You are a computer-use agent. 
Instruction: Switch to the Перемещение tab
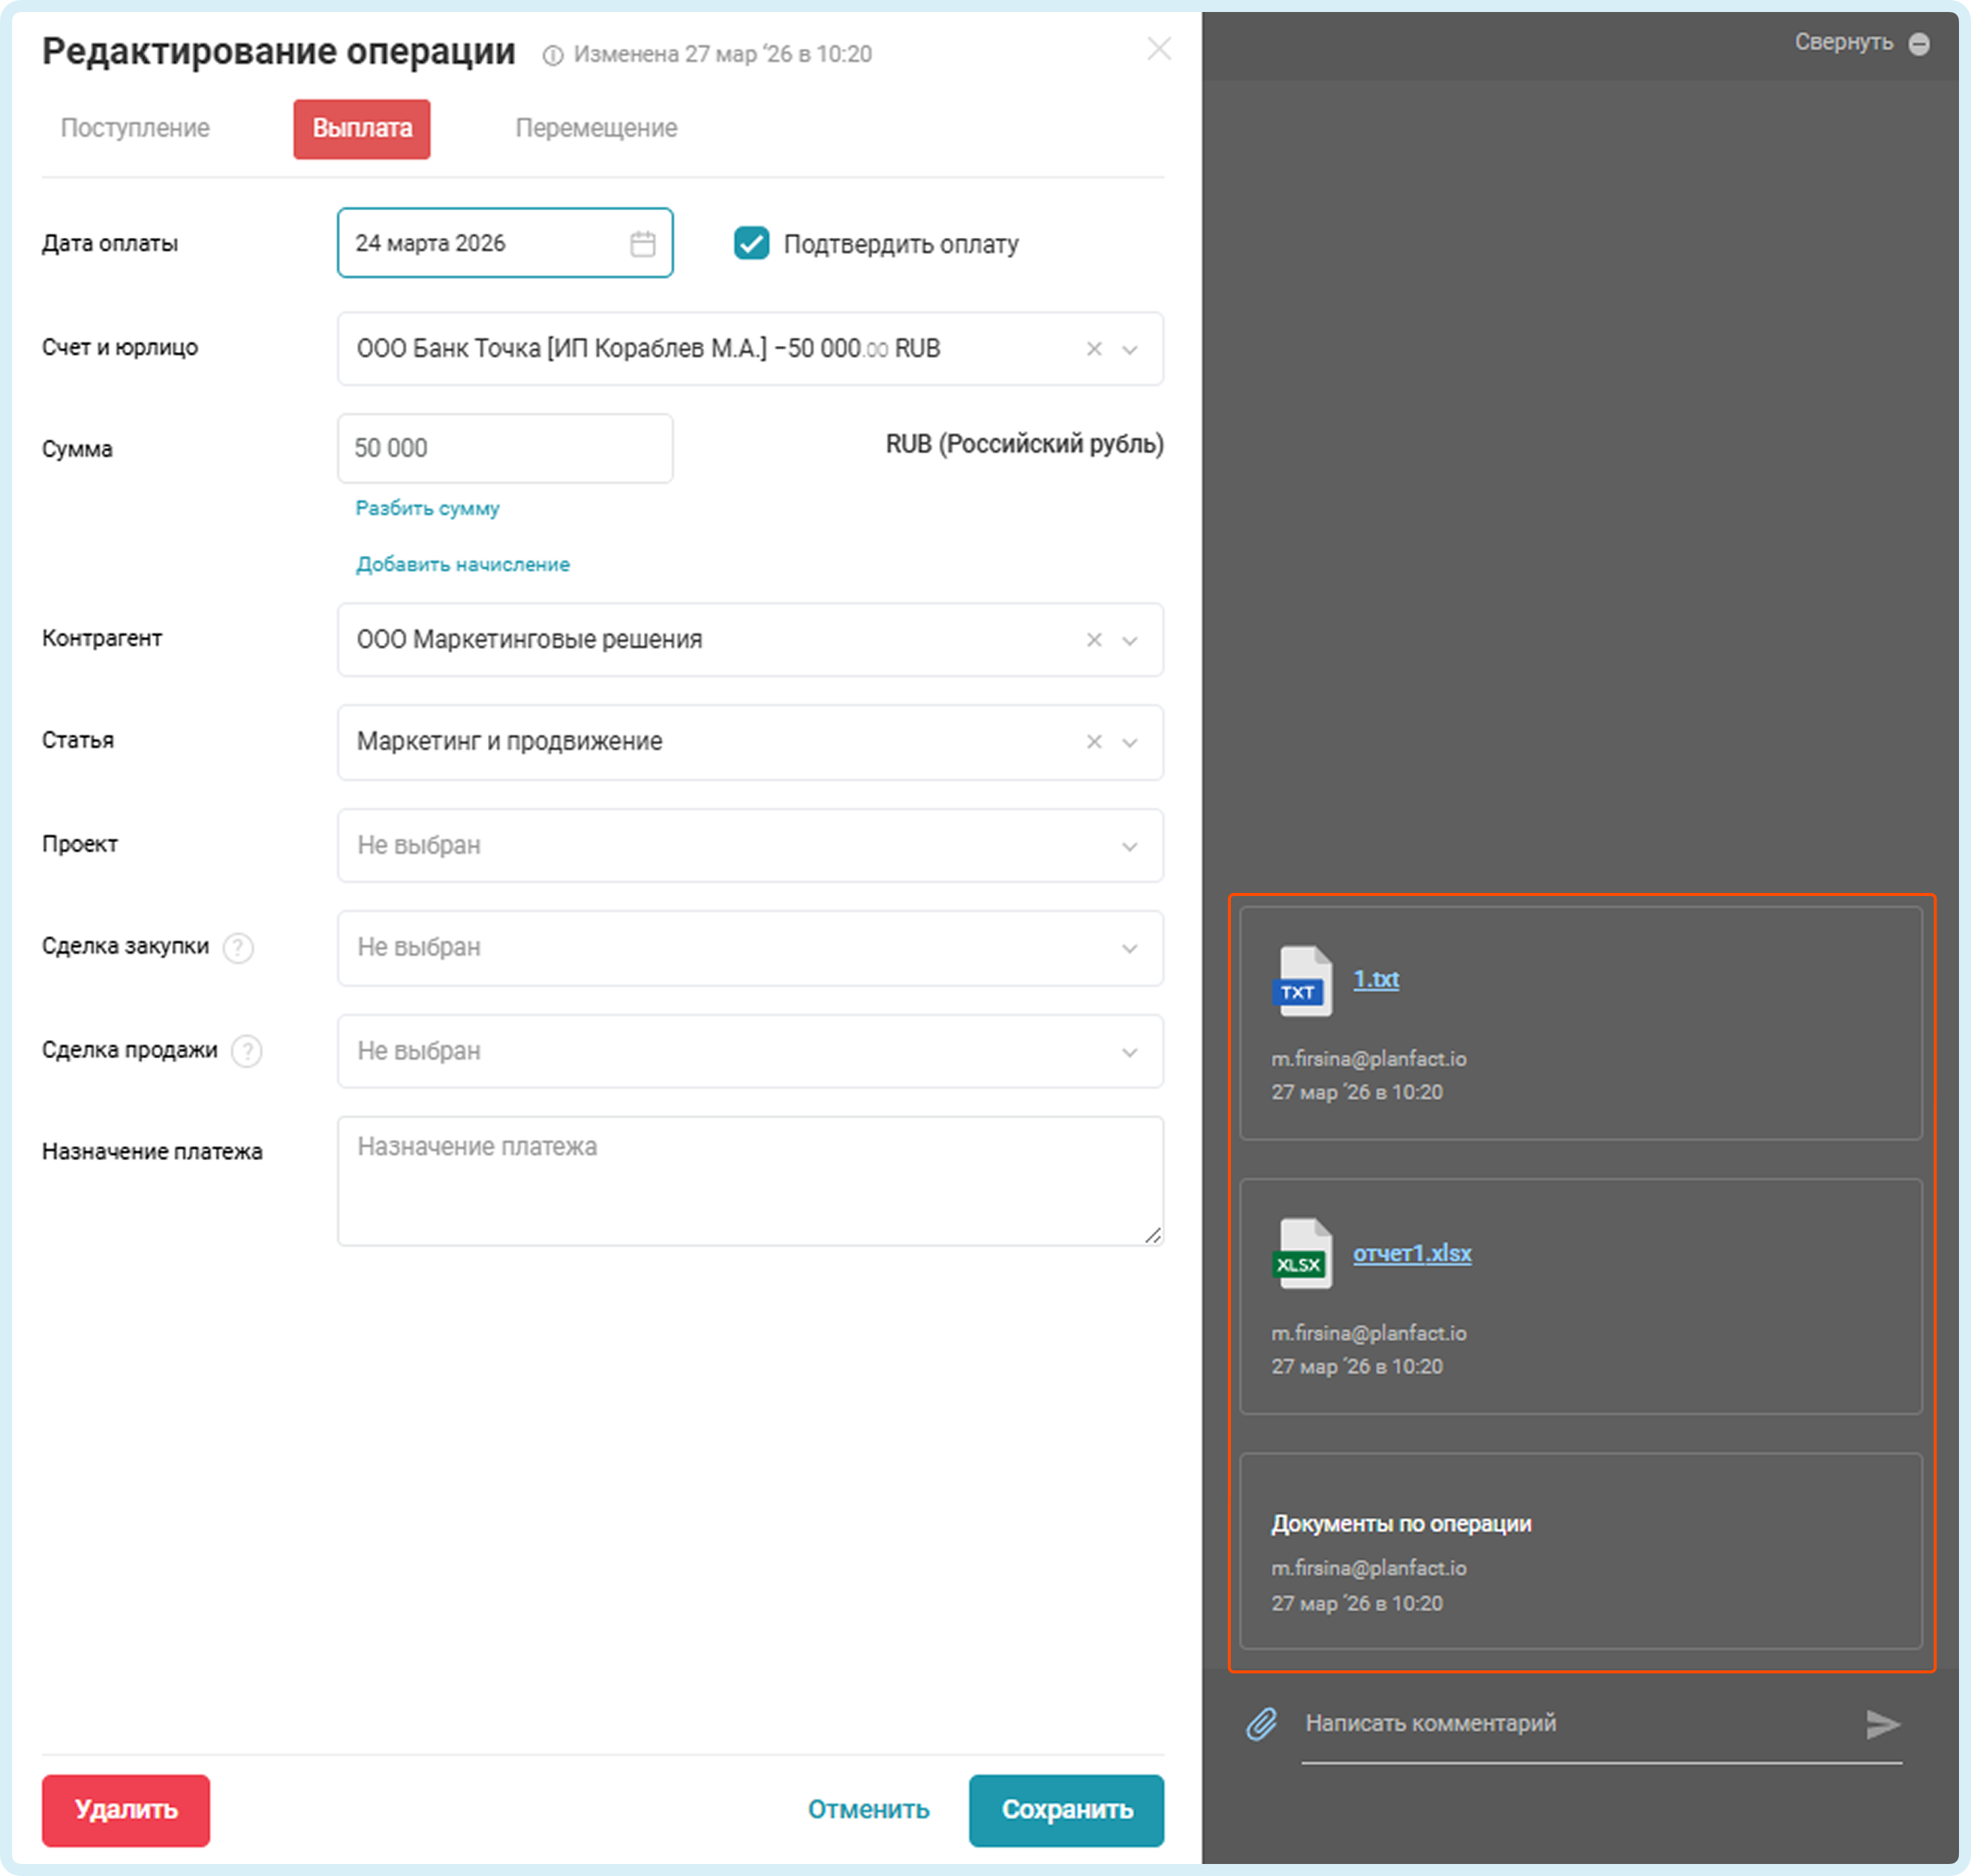tap(596, 128)
